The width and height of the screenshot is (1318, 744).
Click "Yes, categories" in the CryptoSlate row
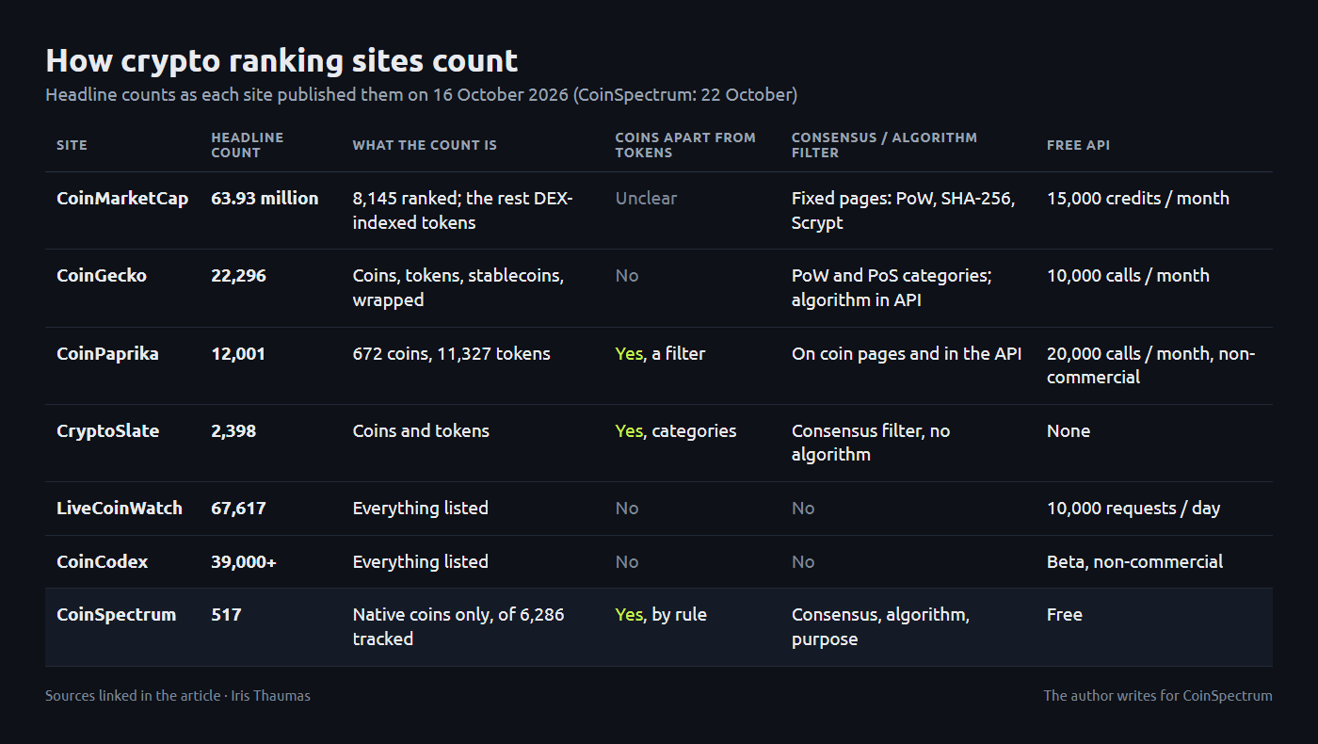pos(676,431)
